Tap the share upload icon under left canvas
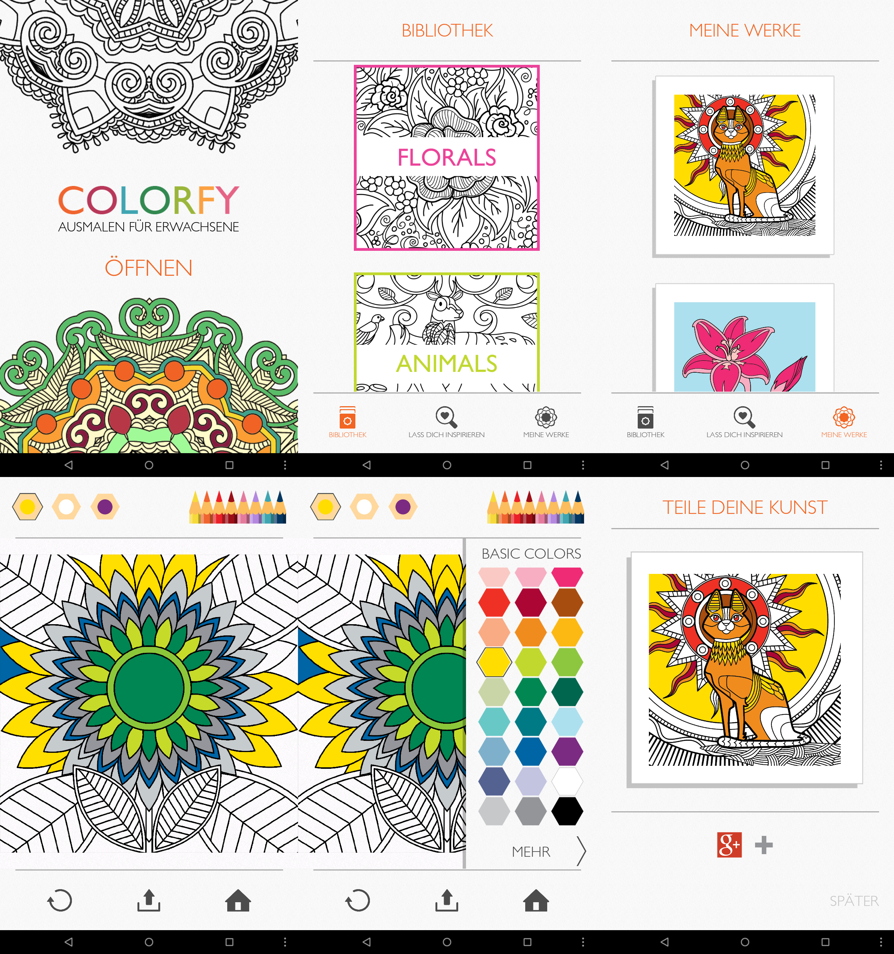Image resolution: width=894 pixels, height=954 pixels. click(x=149, y=900)
